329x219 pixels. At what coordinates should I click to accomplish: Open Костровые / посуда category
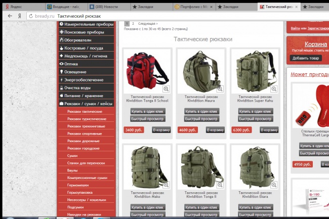[x=87, y=48]
